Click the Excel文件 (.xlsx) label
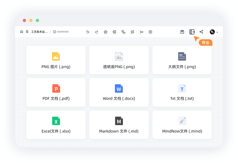Image resolution: width=238 pixels, height=163 pixels. (56, 131)
